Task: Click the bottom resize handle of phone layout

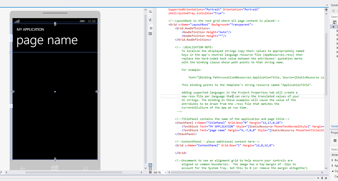Action: (55, 159)
